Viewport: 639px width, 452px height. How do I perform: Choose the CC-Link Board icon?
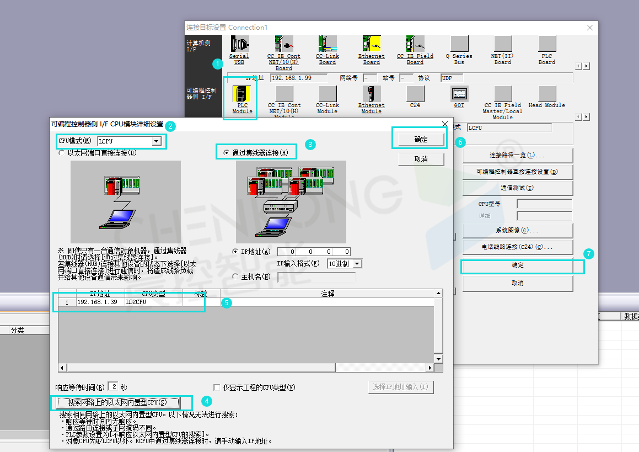(327, 44)
